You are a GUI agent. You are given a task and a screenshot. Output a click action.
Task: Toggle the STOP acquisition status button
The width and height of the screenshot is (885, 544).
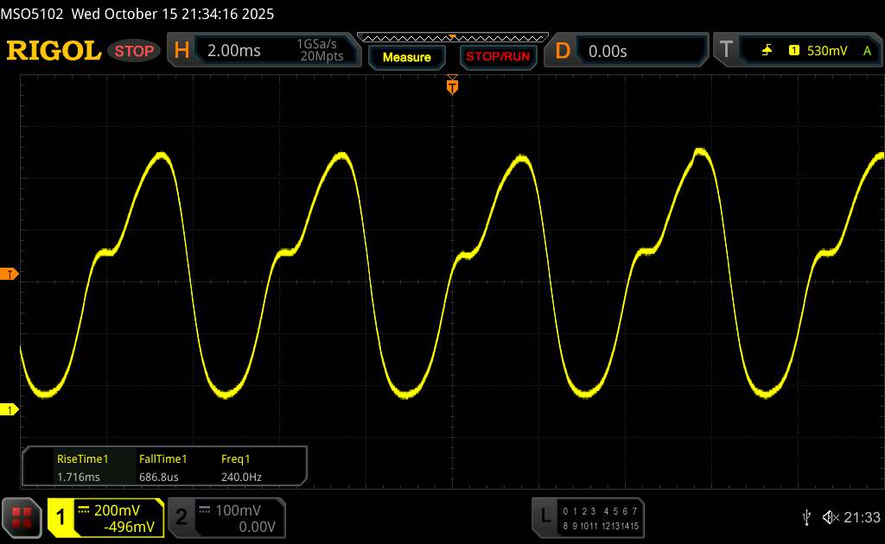coord(136,51)
